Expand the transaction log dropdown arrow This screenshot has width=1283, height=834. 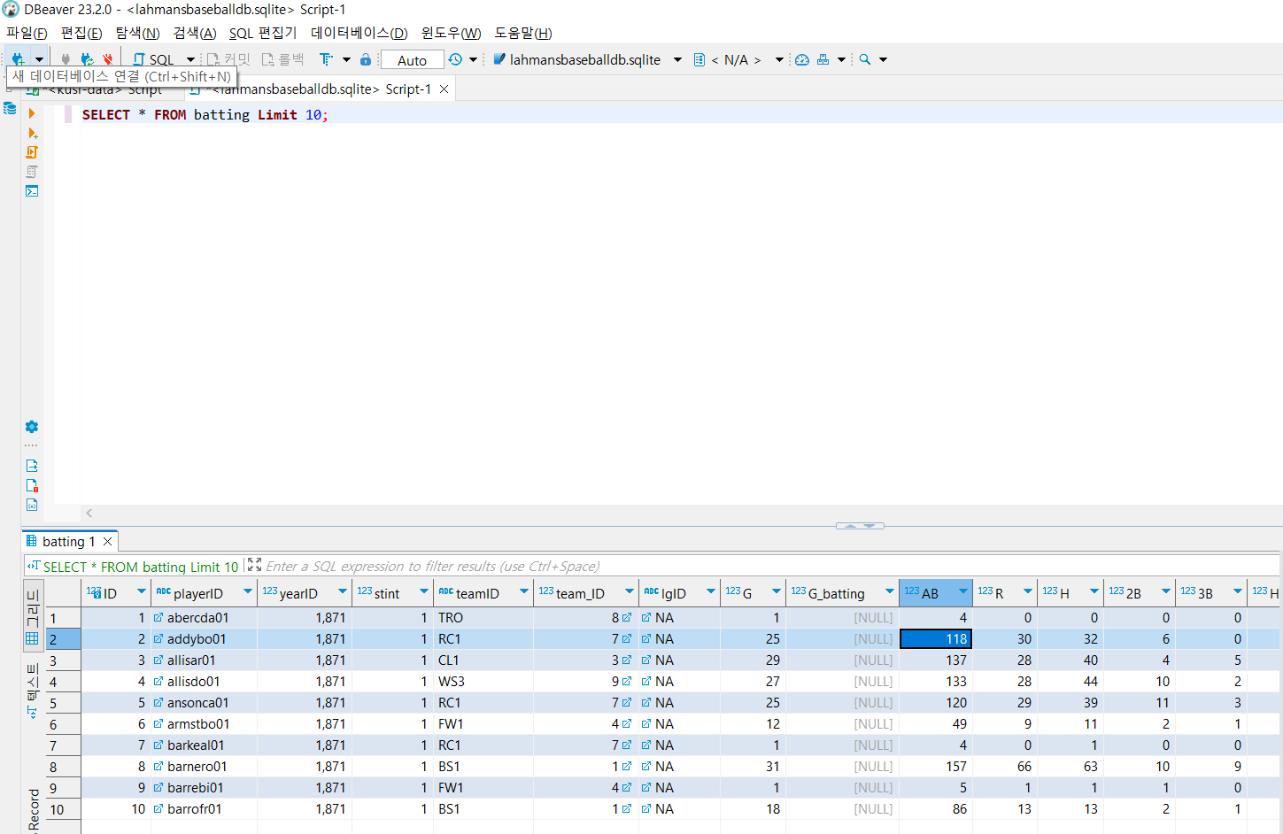click(x=473, y=59)
